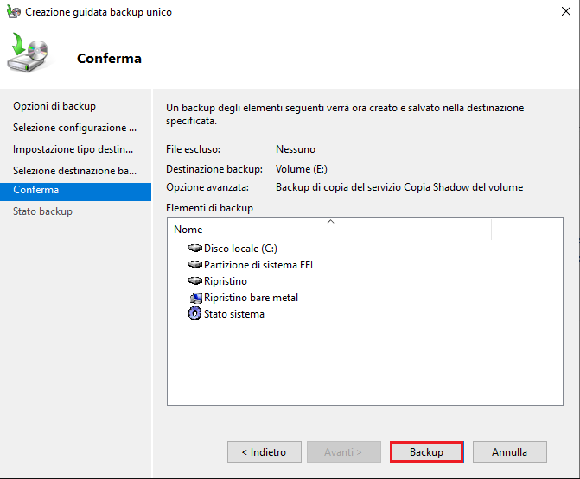
Task: Click the Partizione di sistema EFI icon
Action: [x=194, y=265]
